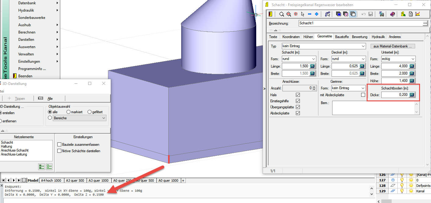The width and height of the screenshot is (431, 203).
Task: Check Bauteile zusammenfassen option
Action: [x=59, y=145]
